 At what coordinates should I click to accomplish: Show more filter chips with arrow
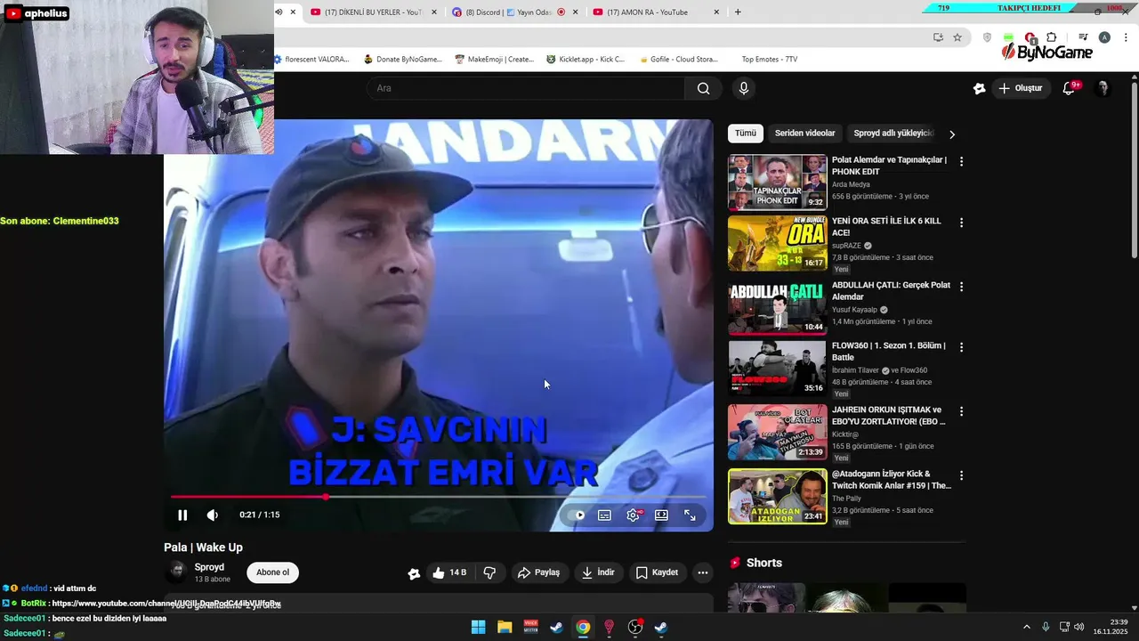coord(952,134)
